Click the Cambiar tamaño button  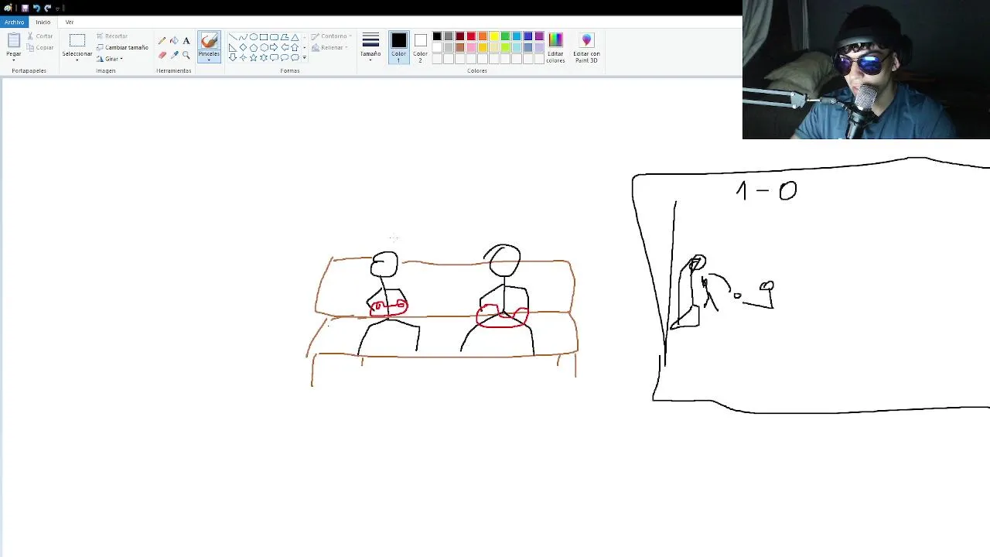(122, 47)
